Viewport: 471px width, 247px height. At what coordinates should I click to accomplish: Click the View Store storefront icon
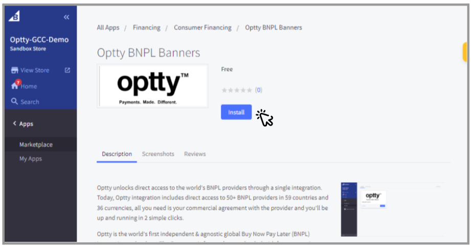pyautogui.click(x=14, y=70)
